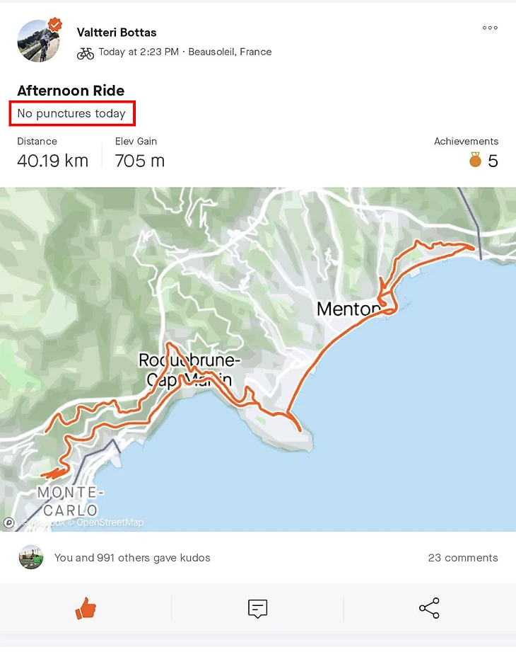516x652 pixels.
Task: Click the 40.19 km distance stat
Action: [53, 161]
